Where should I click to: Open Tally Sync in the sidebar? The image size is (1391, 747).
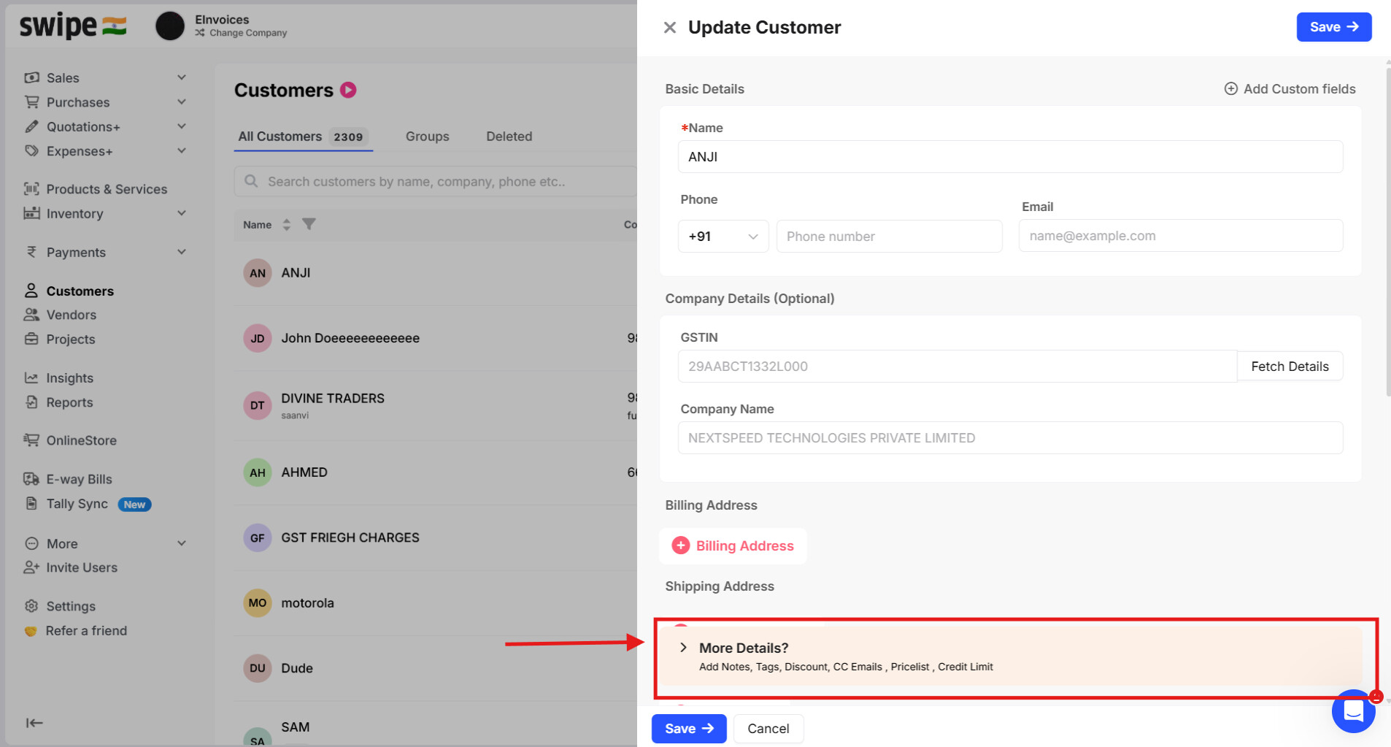(77, 504)
